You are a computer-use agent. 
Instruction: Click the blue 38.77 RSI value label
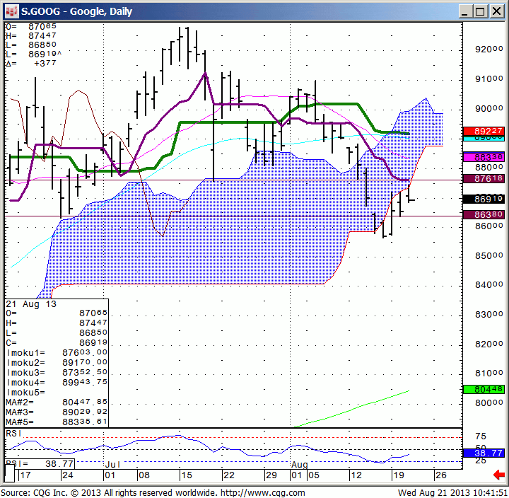[484, 453]
